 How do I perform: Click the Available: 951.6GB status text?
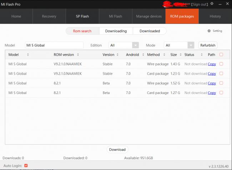(138, 158)
